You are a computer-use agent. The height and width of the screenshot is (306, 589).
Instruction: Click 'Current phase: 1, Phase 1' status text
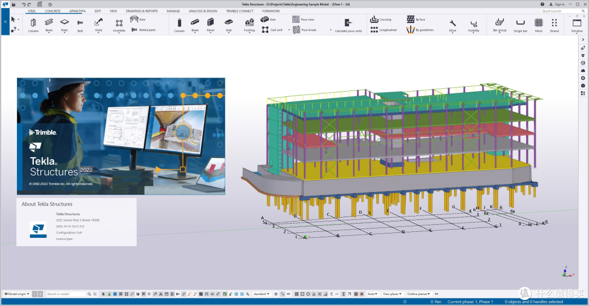(x=470, y=302)
